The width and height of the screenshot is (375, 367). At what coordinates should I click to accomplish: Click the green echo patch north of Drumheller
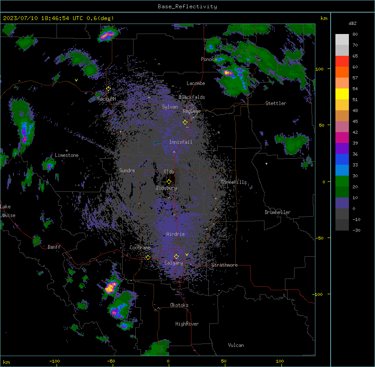(x=292, y=143)
